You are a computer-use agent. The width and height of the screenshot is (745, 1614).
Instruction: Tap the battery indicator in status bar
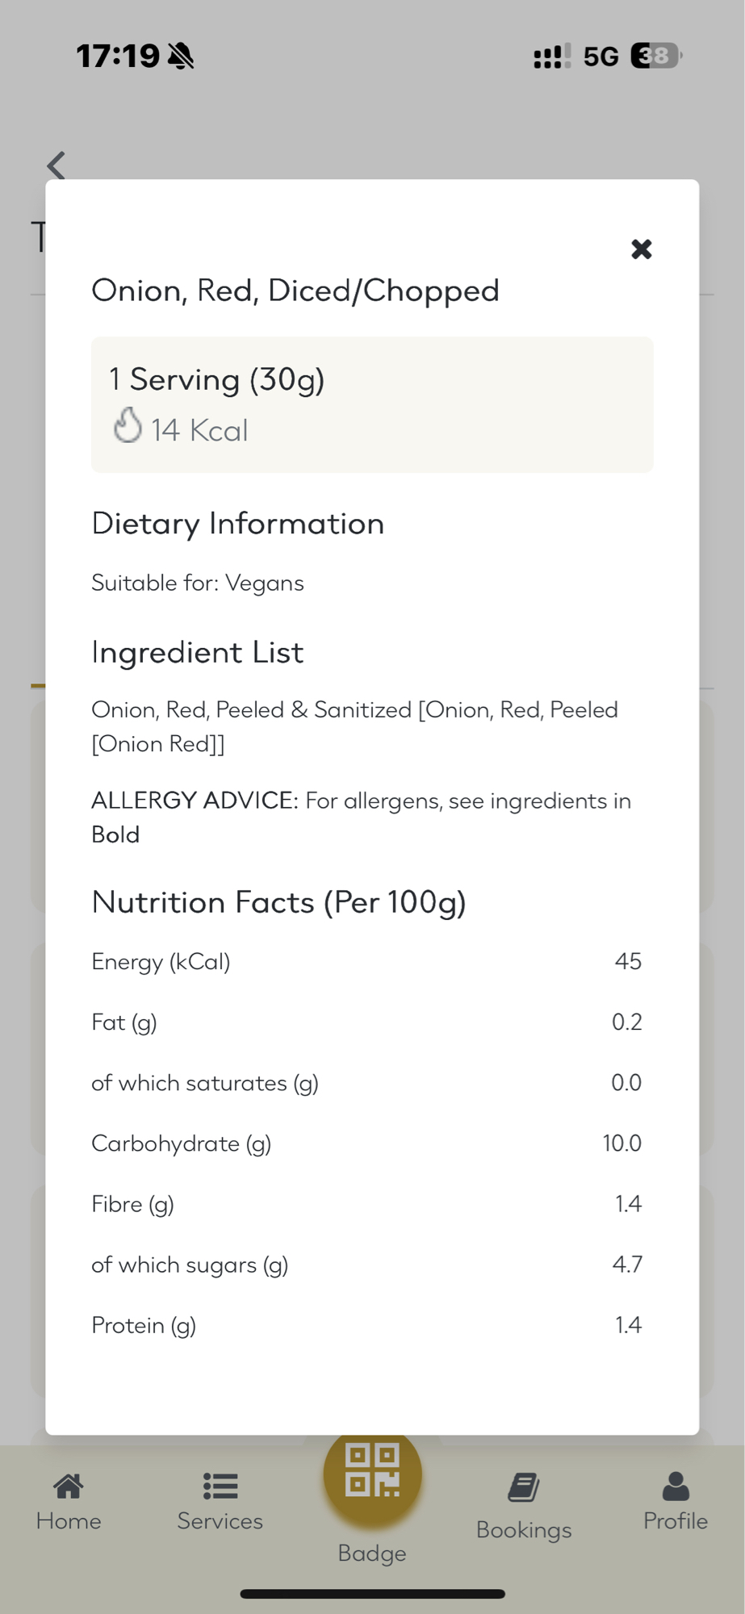pyautogui.click(x=655, y=56)
